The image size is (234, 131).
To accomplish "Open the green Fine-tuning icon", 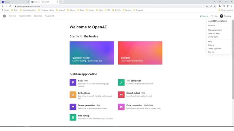I will 73,117.
